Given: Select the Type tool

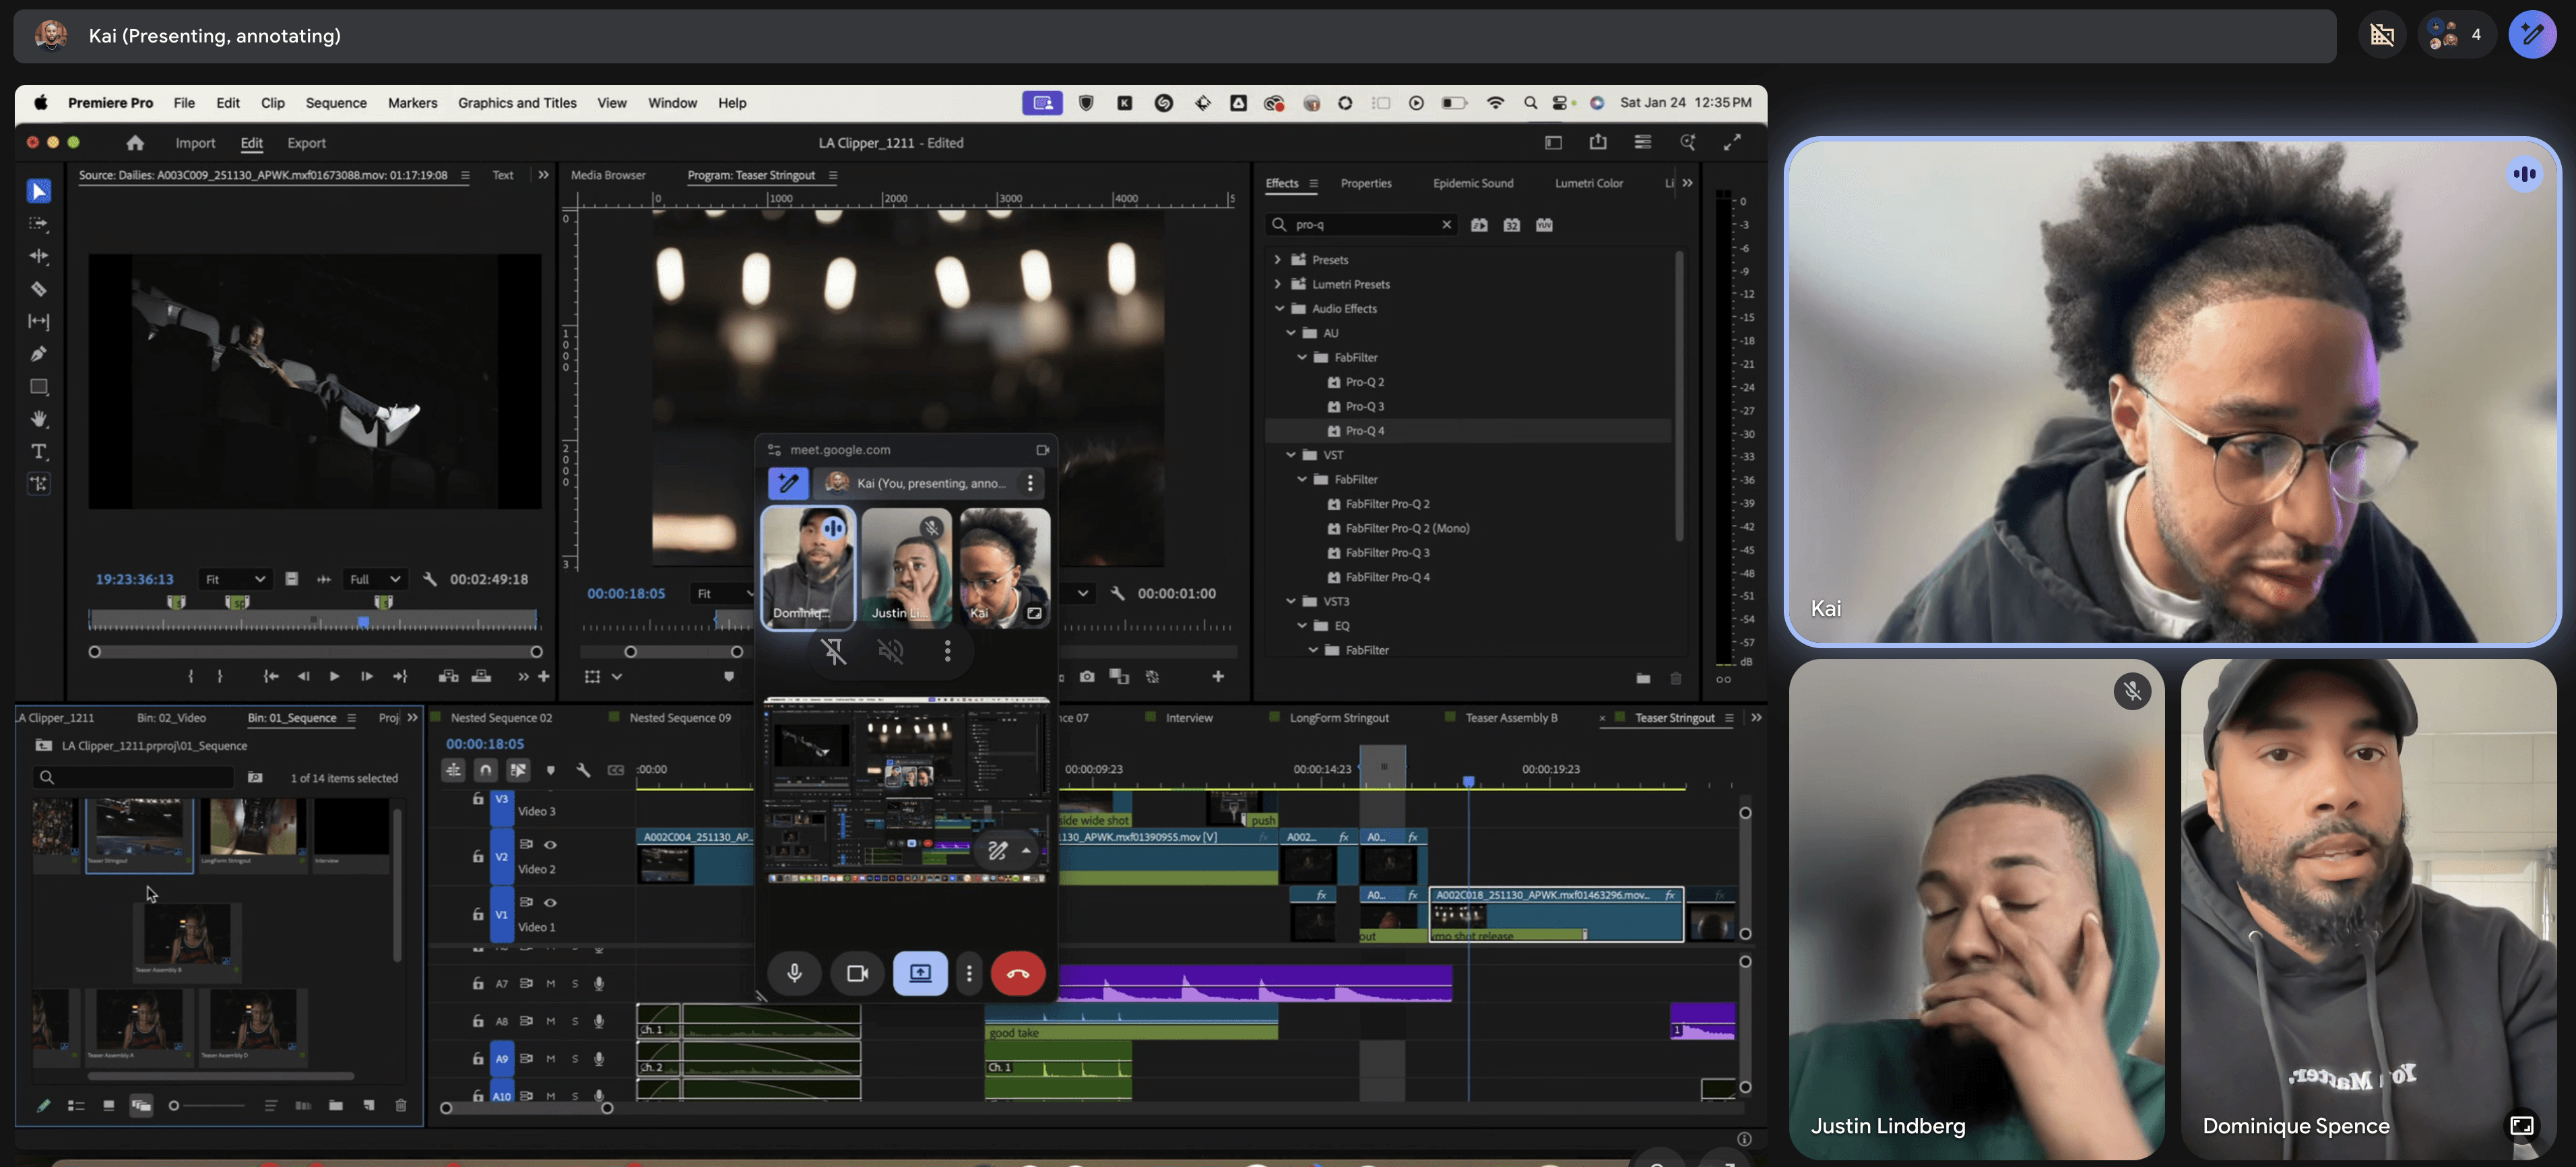Looking at the screenshot, I should 38,452.
